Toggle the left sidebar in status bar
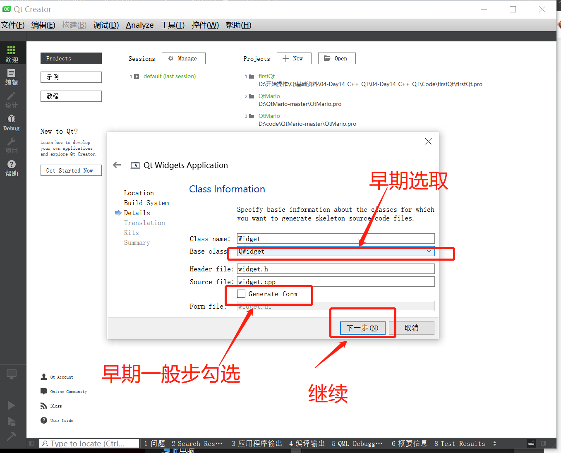The height and width of the screenshot is (453, 561). pyautogui.click(x=32, y=443)
